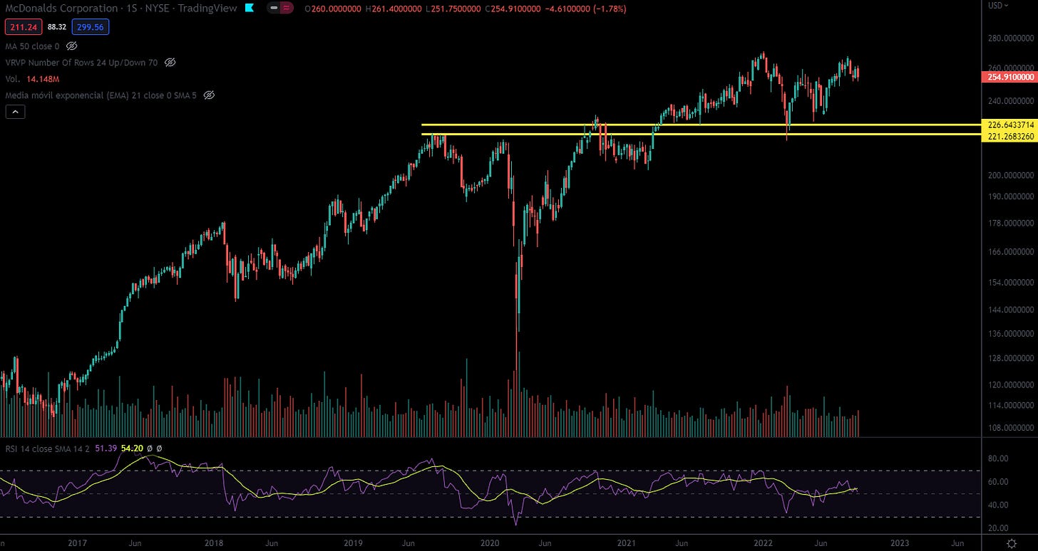The image size is (1038, 551).
Task: Click the cyan flag icon beside TradingView title
Action: [x=249, y=9]
